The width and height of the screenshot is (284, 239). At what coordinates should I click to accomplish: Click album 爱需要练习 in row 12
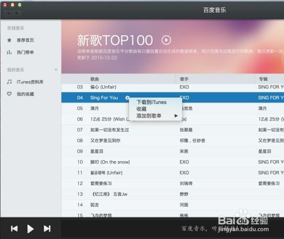pyautogui.click(x=269, y=183)
